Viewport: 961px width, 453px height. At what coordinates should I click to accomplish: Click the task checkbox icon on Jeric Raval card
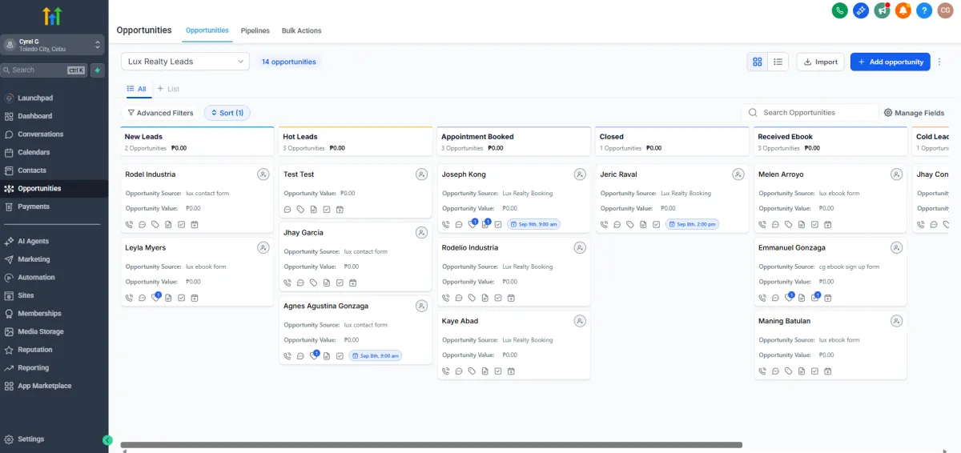point(657,224)
